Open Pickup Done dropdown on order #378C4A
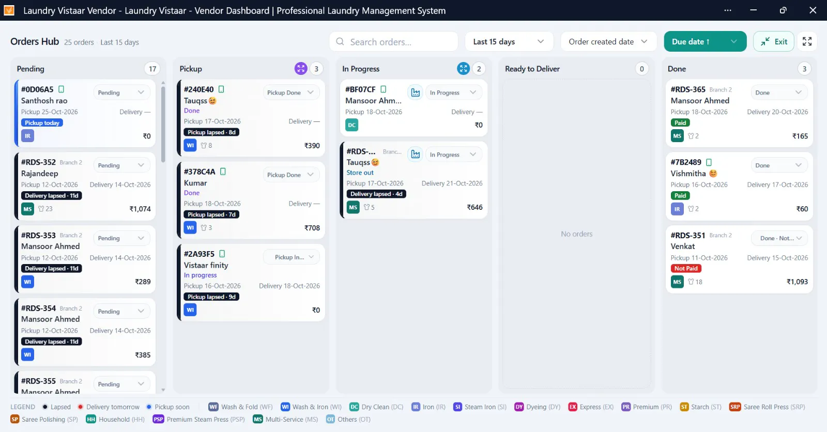The width and height of the screenshot is (827, 432). coord(291,175)
